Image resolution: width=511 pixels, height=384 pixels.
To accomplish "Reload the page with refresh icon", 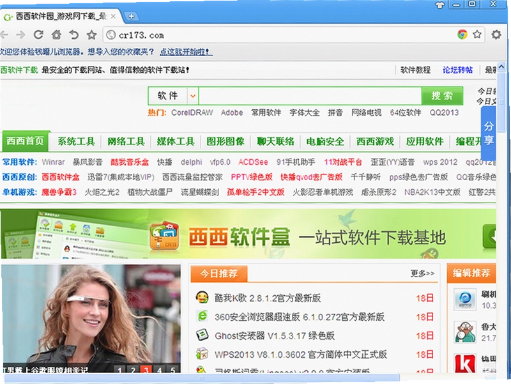I will pyautogui.click(x=38, y=35).
